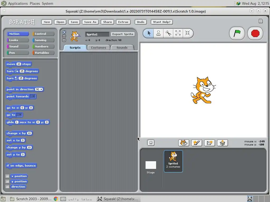Open the point towards target dropdown
This screenshot has width=270, height=202.
click(x=33, y=96)
